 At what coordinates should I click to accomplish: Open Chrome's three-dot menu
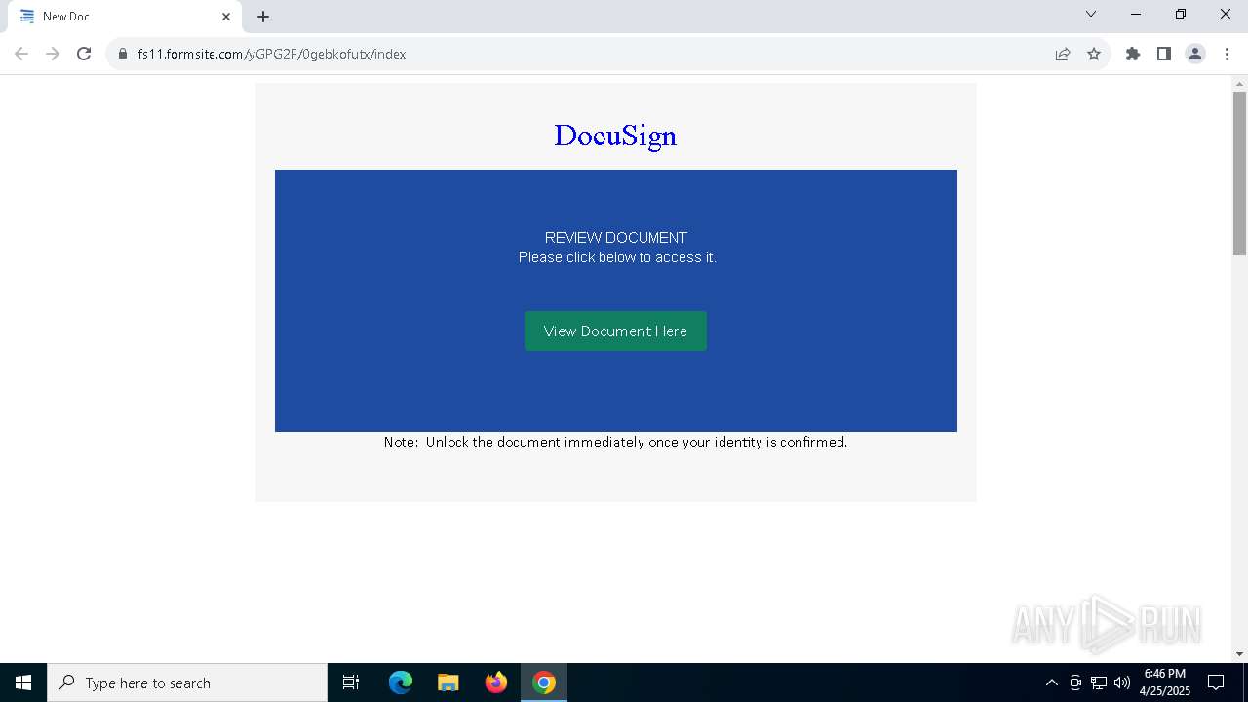point(1227,54)
